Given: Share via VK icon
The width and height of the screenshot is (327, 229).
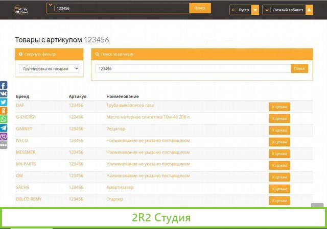Looking at the screenshot, I should pos(4,94).
